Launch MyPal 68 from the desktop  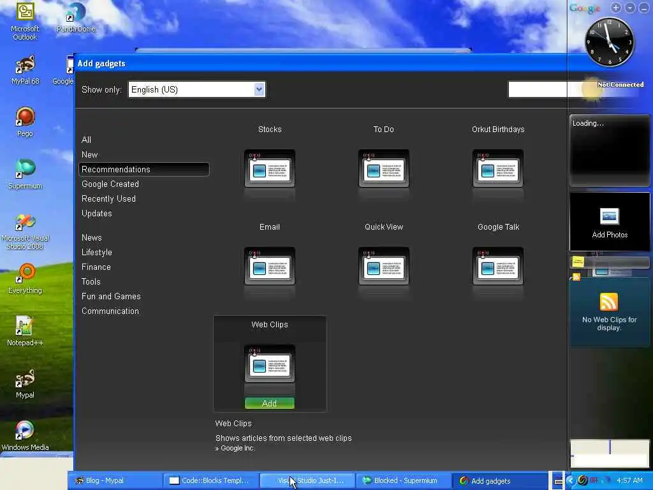(25, 70)
